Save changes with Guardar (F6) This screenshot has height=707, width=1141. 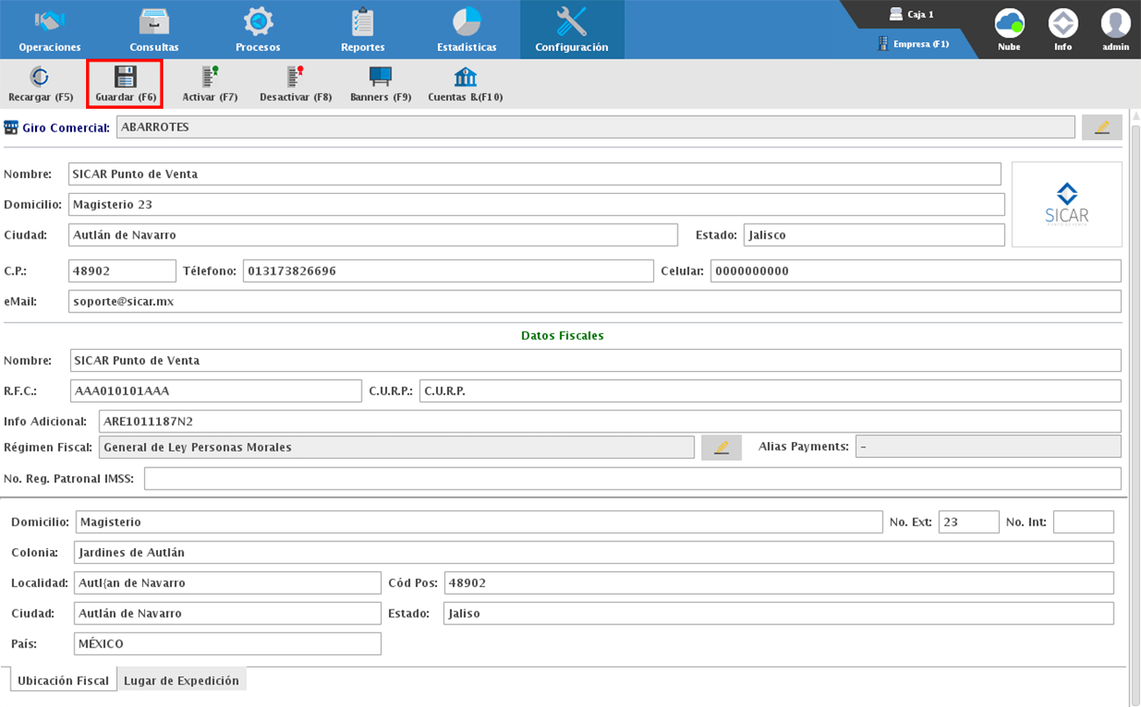pos(125,84)
